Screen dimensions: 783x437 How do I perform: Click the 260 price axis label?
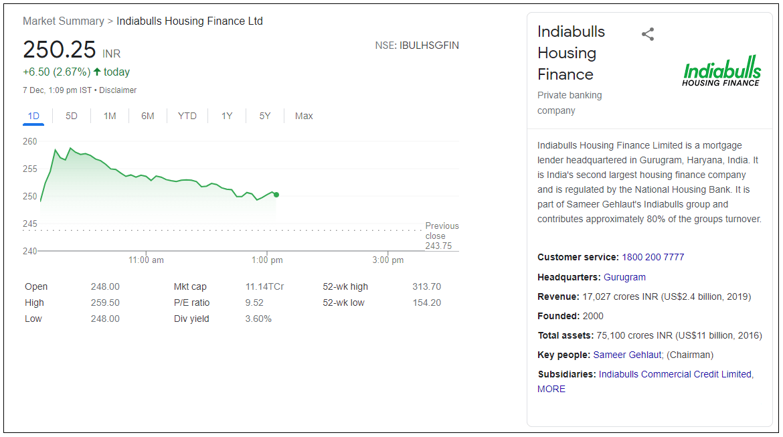30,142
